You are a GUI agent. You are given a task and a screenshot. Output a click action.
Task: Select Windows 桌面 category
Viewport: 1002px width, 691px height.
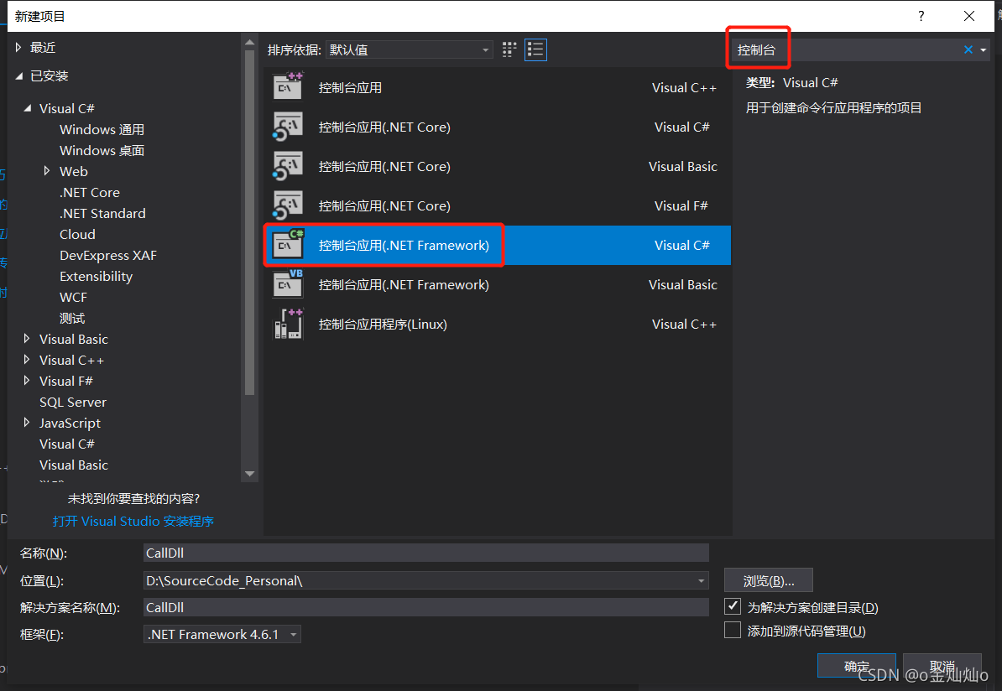102,151
